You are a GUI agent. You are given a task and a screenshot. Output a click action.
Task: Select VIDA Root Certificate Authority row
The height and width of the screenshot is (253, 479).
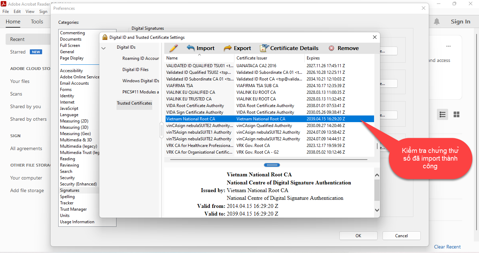[x=270, y=106]
